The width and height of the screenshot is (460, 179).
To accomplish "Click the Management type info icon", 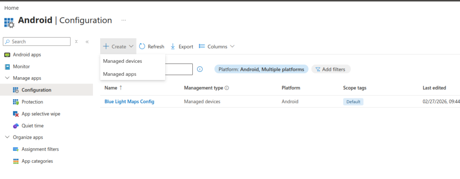I will click(x=227, y=88).
